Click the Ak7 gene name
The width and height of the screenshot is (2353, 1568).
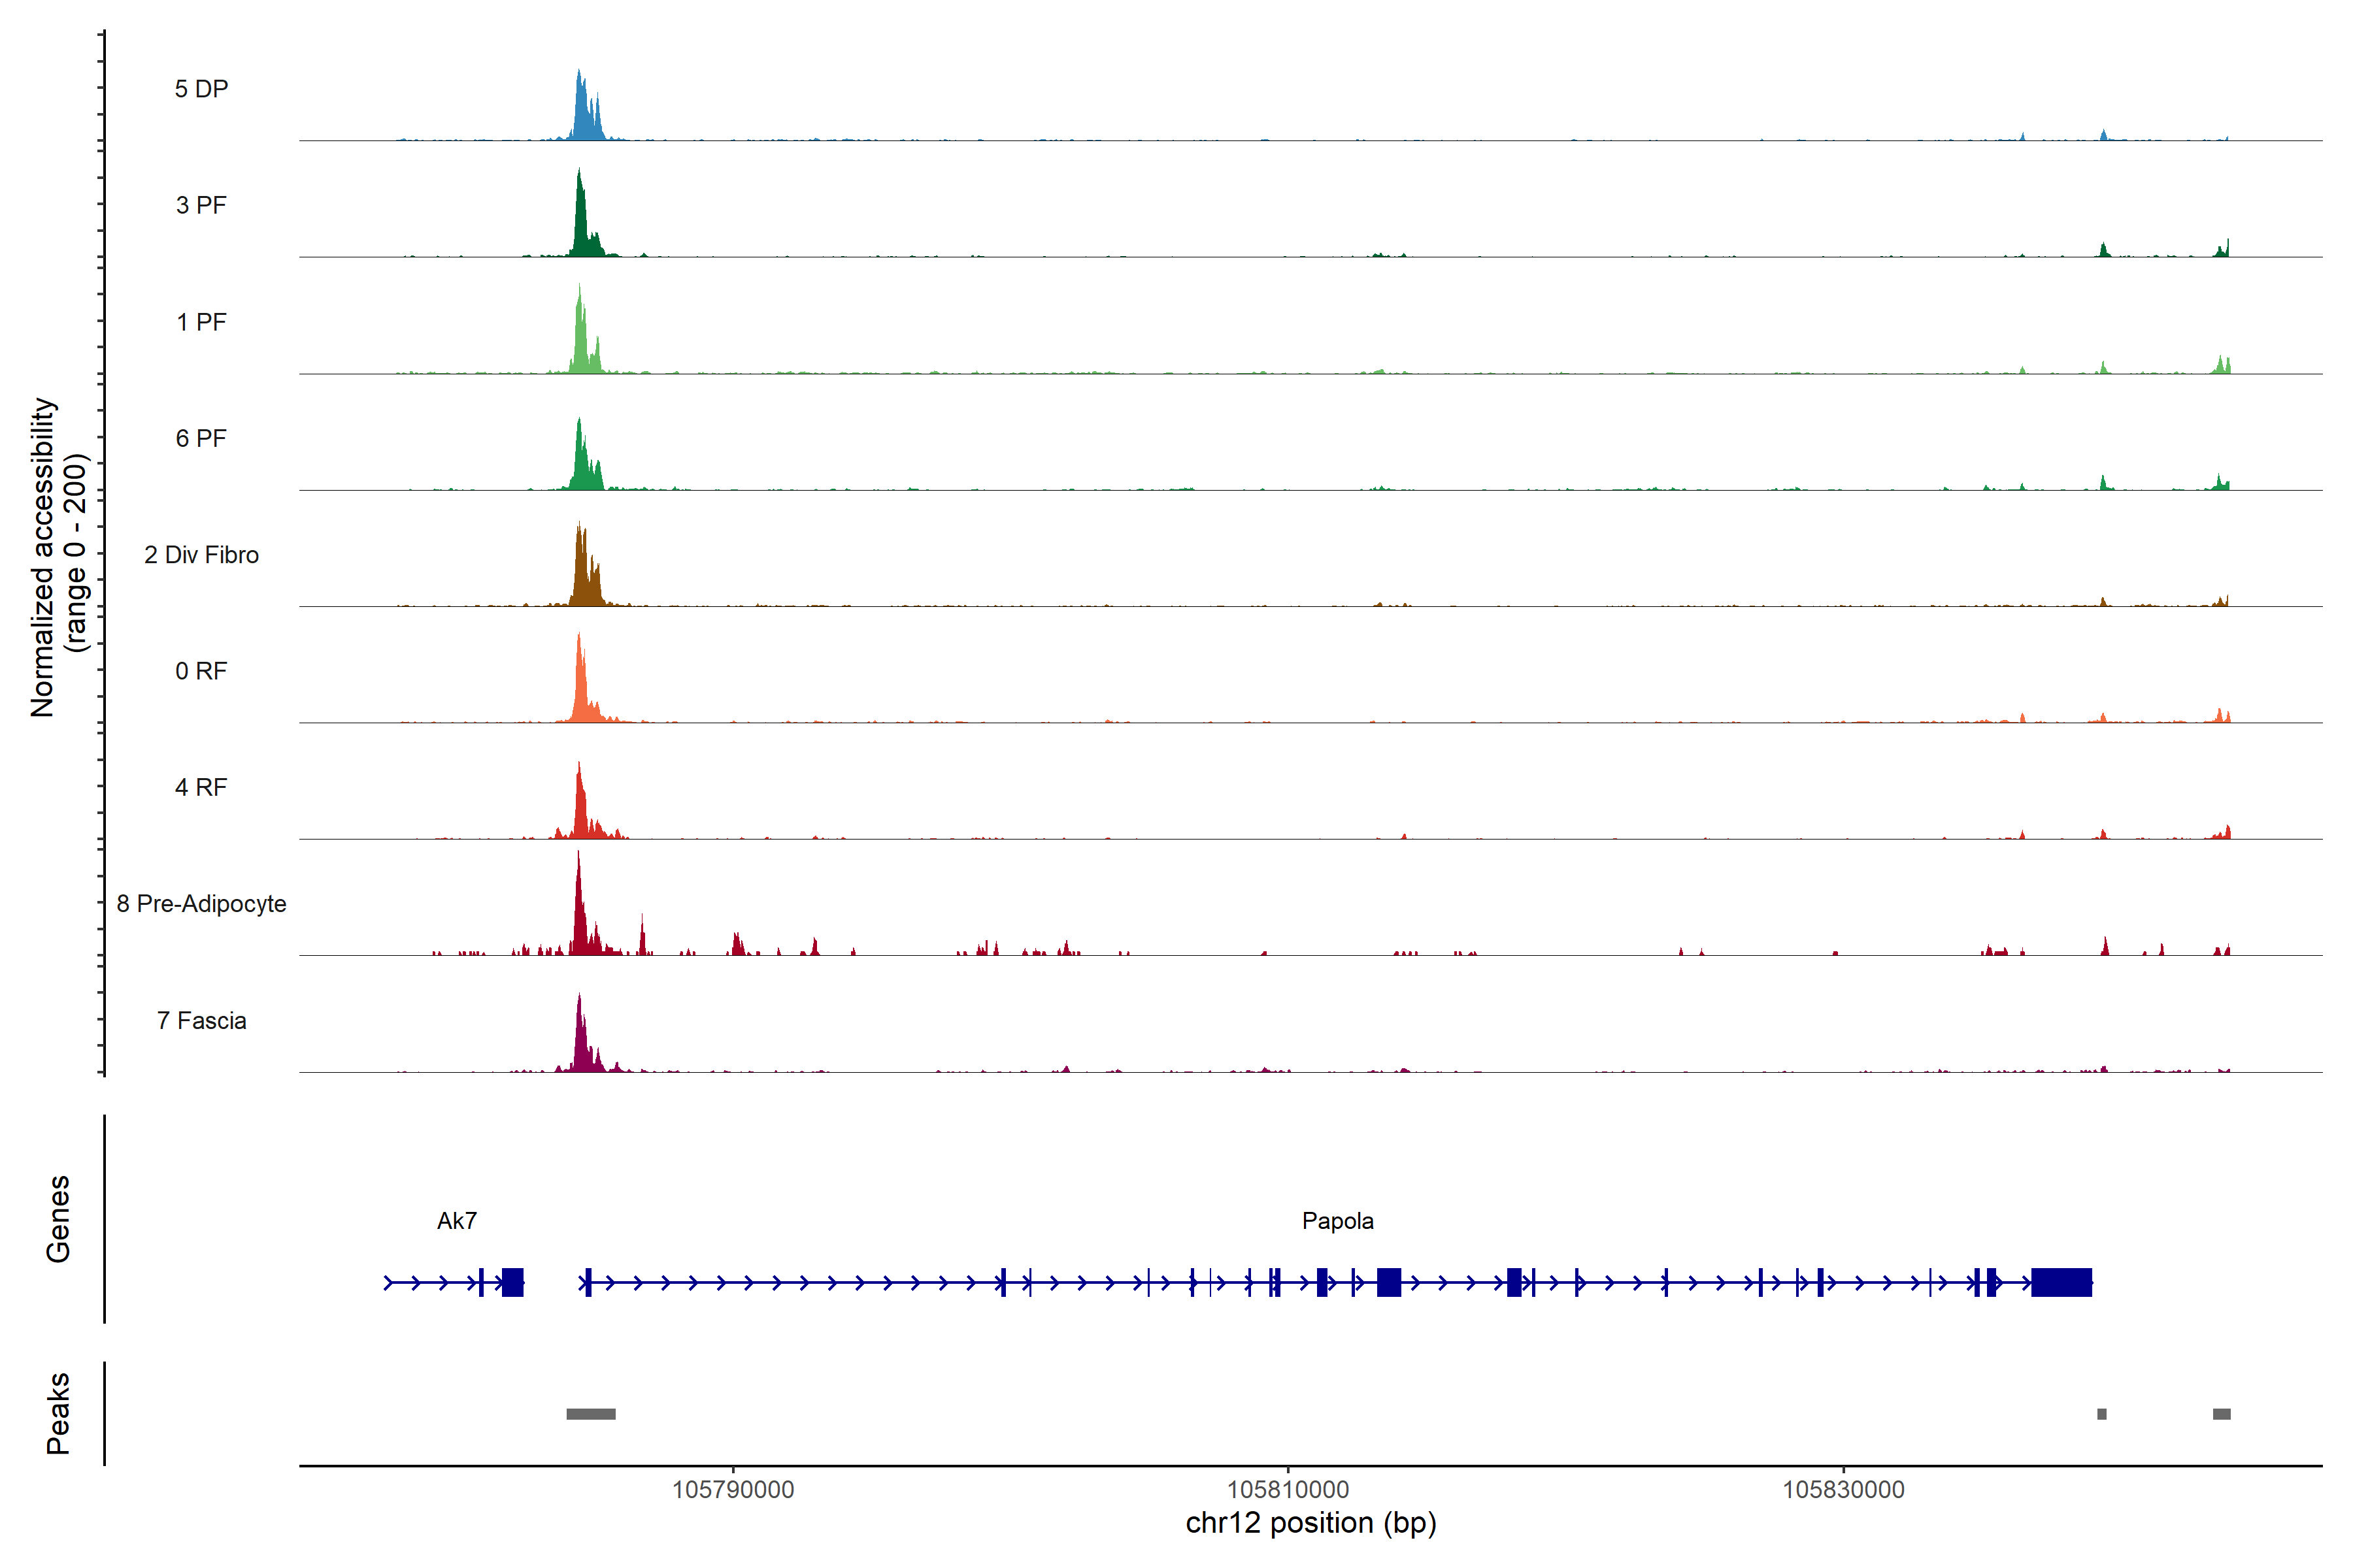click(457, 1221)
